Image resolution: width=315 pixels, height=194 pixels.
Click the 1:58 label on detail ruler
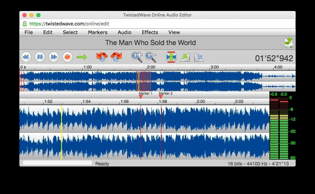click(163, 101)
